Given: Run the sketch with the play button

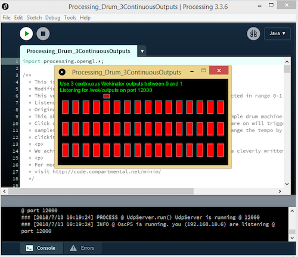Looking at the screenshot, I should pyautogui.click(x=26, y=34).
